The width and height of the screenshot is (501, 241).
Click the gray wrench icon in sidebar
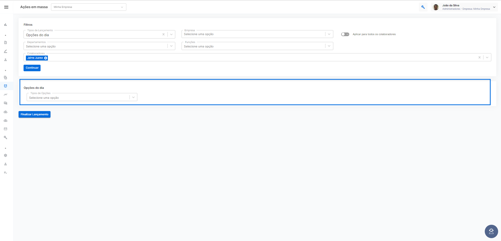click(x=5, y=138)
